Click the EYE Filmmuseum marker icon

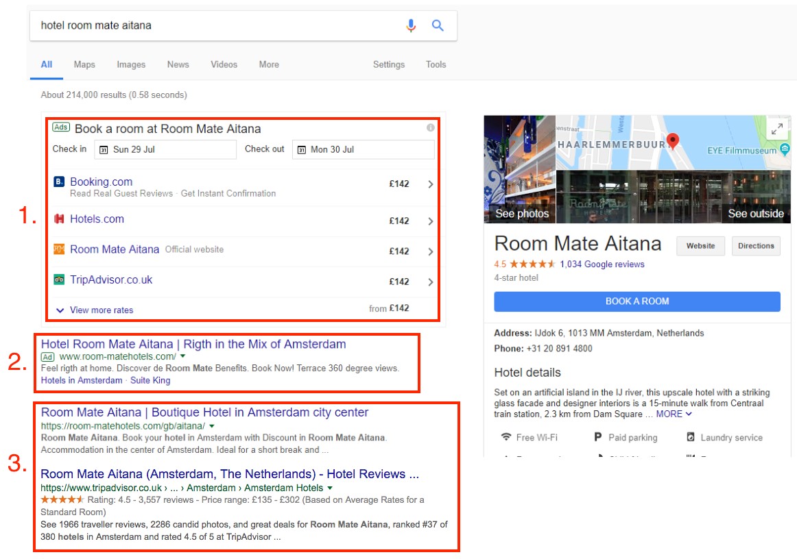[x=785, y=149]
